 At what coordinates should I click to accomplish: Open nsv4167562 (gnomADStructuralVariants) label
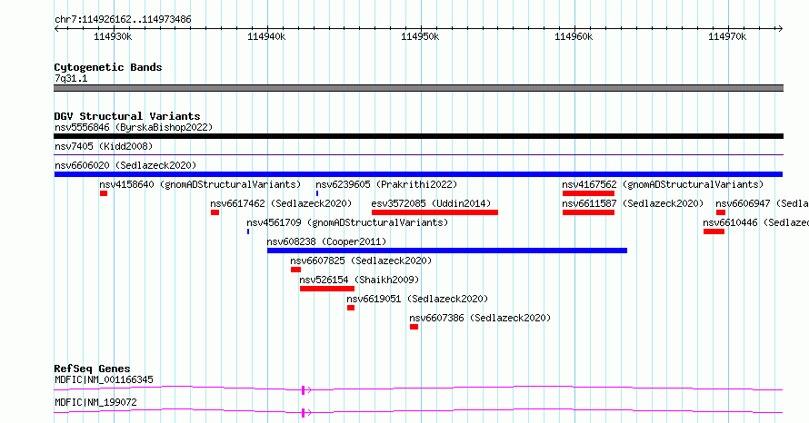coord(663,184)
